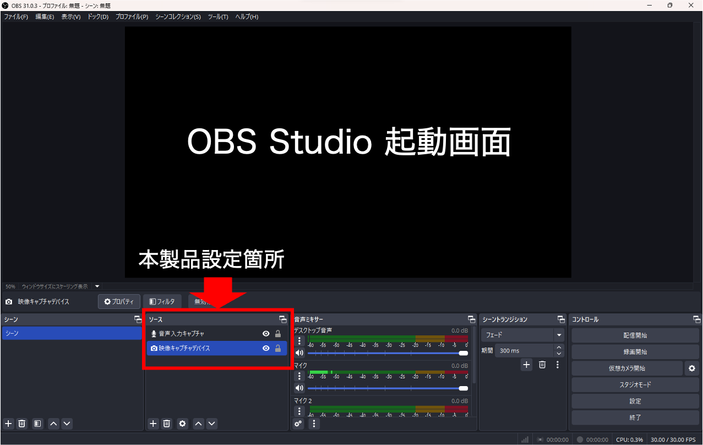Click CPU: 0.3% in status bar
The width and height of the screenshot is (703, 445).
[629, 439]
